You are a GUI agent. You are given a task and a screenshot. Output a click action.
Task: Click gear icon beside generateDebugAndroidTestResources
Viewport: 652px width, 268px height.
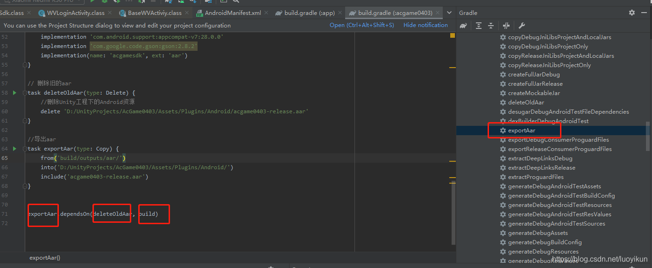pyautogui.click(x=503, y=205)
